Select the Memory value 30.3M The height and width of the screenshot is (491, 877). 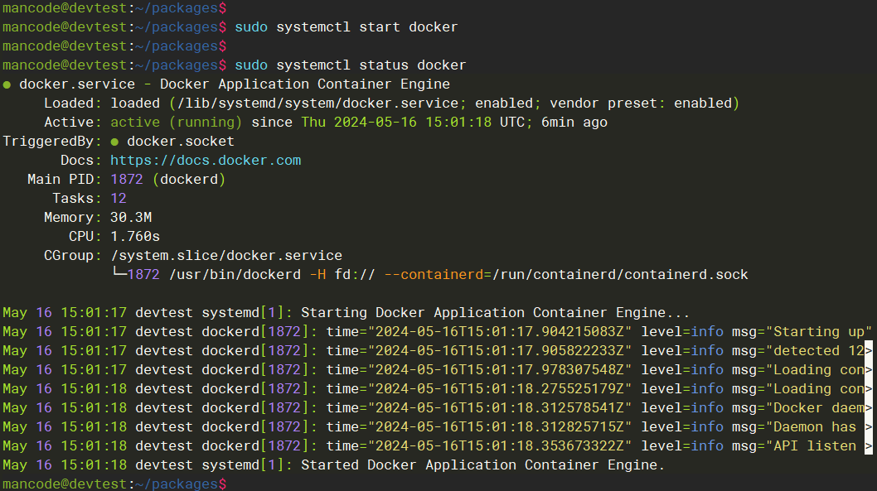[130, 217]
